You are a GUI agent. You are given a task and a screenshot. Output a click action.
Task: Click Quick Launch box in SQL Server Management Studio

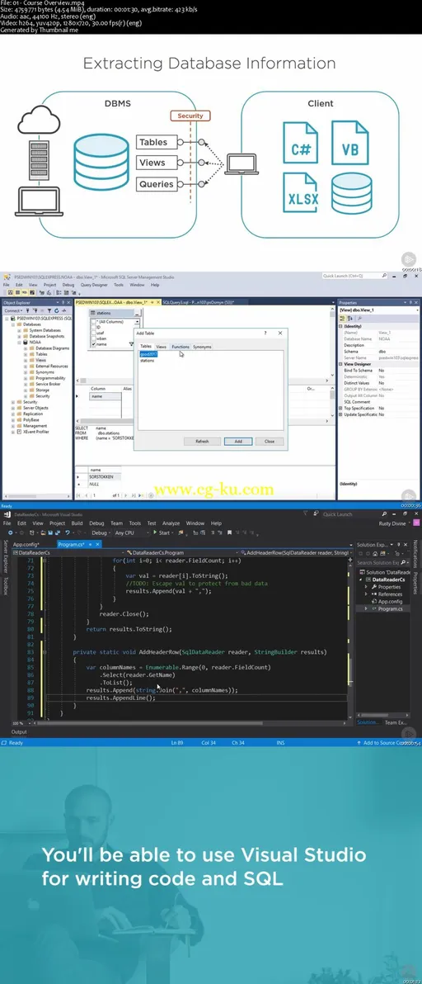pyautogui.click(x=354, y=276)
